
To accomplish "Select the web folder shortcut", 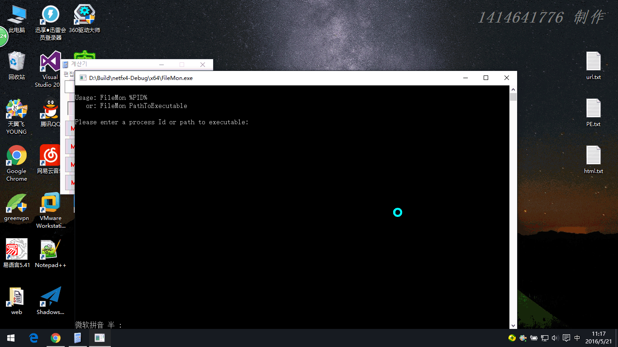I will tap(17, 301).
